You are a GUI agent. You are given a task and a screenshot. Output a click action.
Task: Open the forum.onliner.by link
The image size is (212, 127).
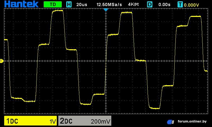click(x=192, y=121)
